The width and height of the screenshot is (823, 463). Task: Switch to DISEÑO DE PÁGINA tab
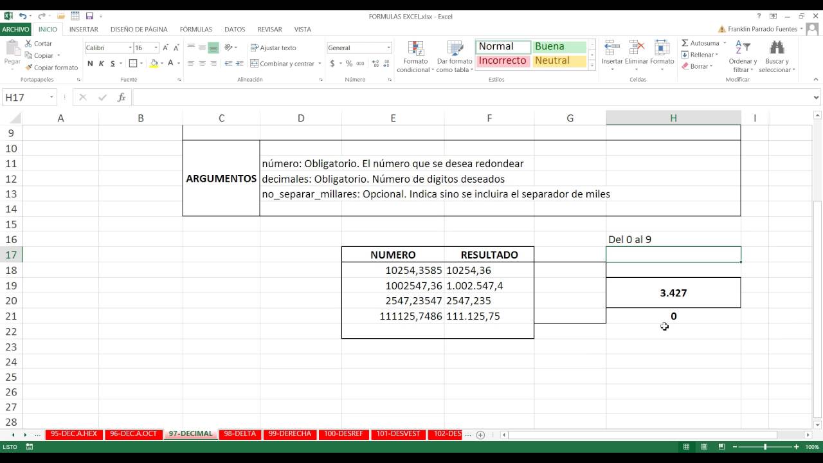pyautogui.click(x=139, y=29)
